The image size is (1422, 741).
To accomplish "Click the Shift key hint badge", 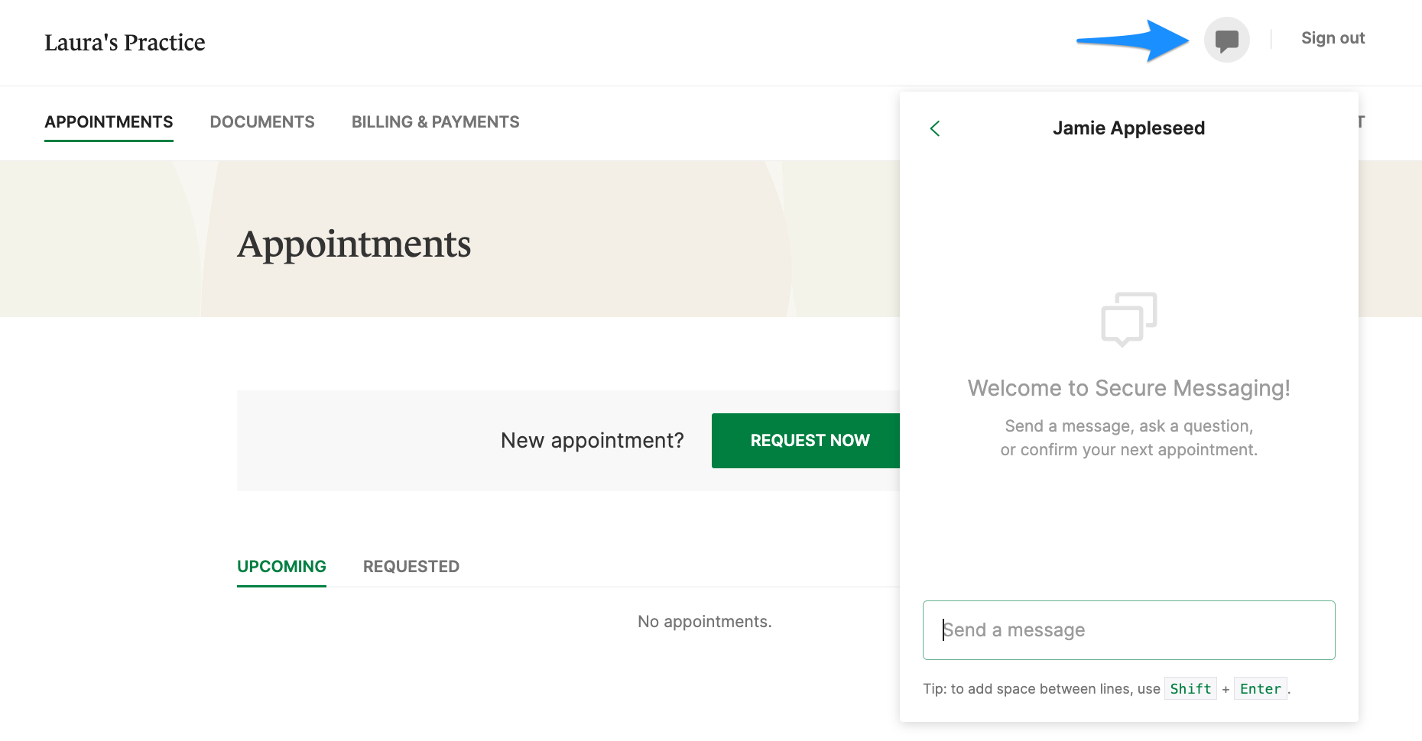I will click(1190, 688).
